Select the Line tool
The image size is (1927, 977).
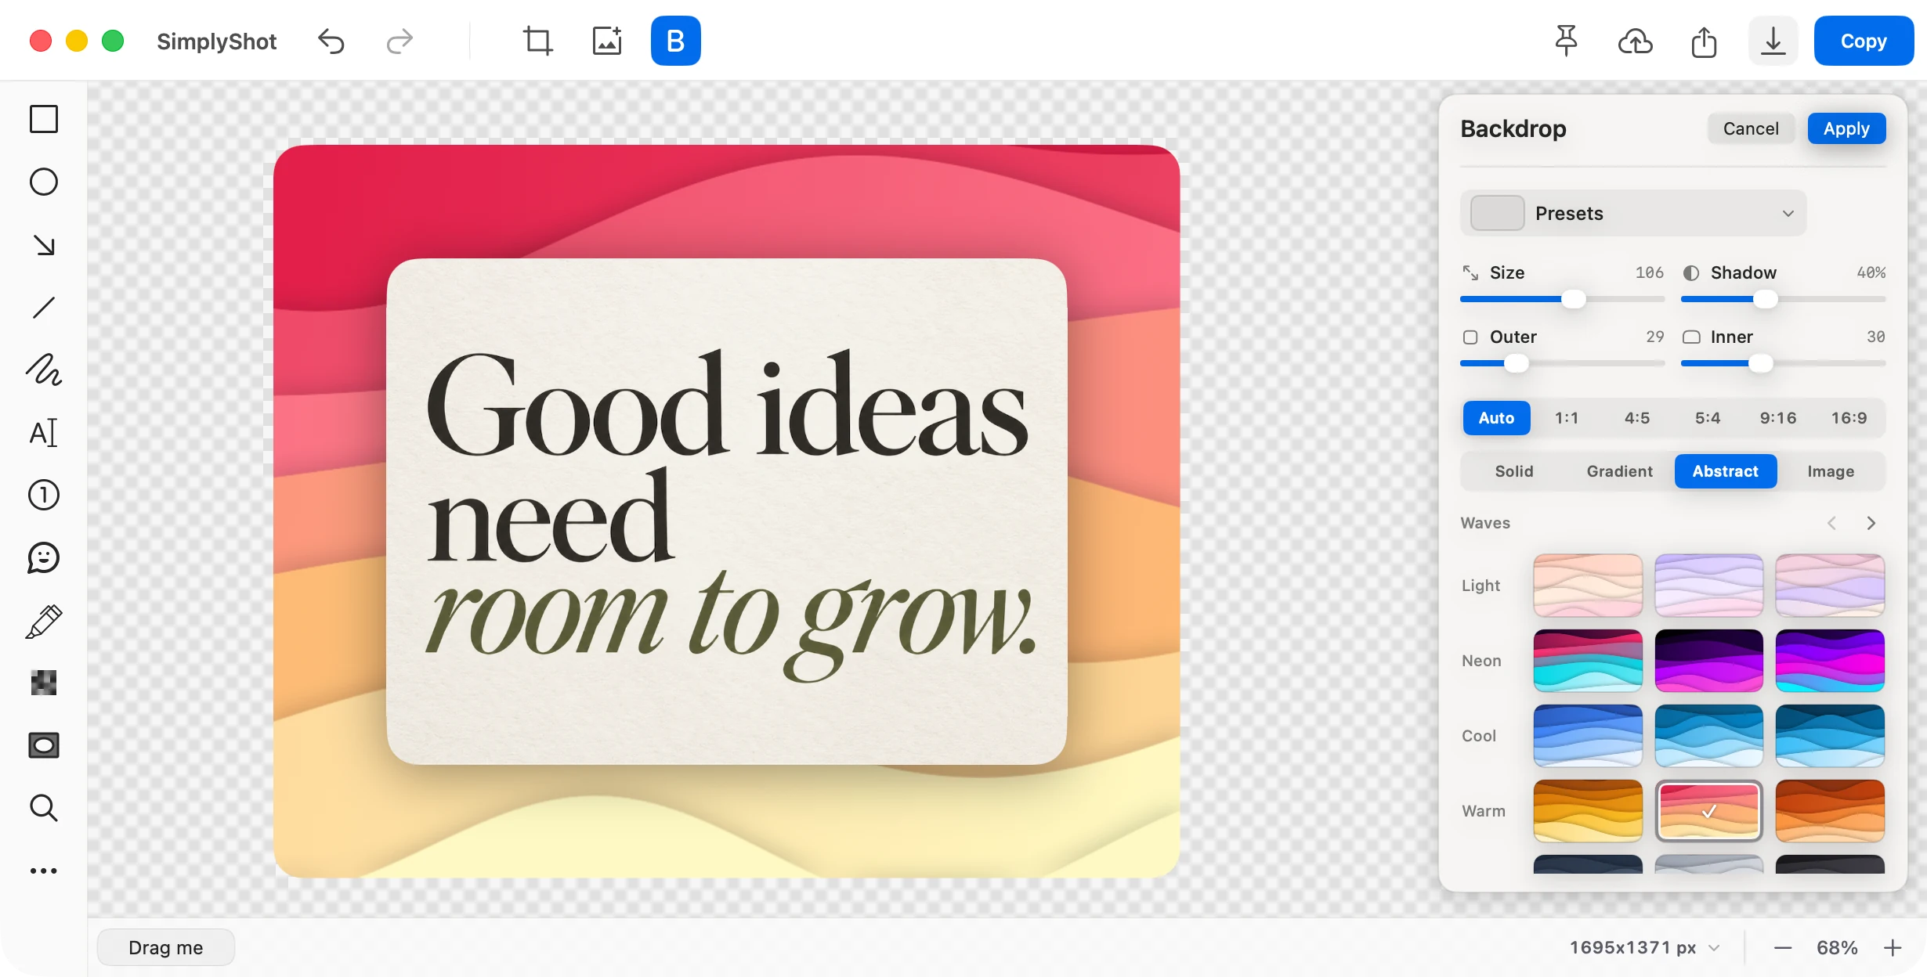[x=44, y=308]
